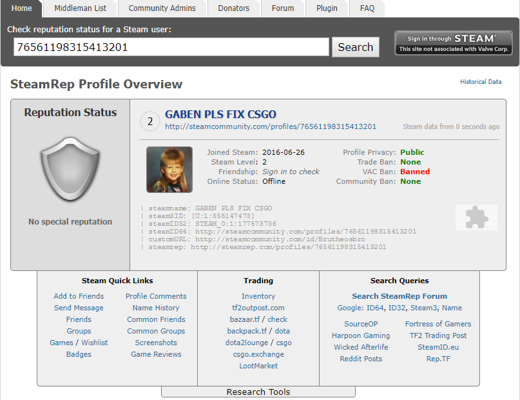
Task: Expand the Research Tools panel
Action: pyautogui.click(x=258, y=392)
